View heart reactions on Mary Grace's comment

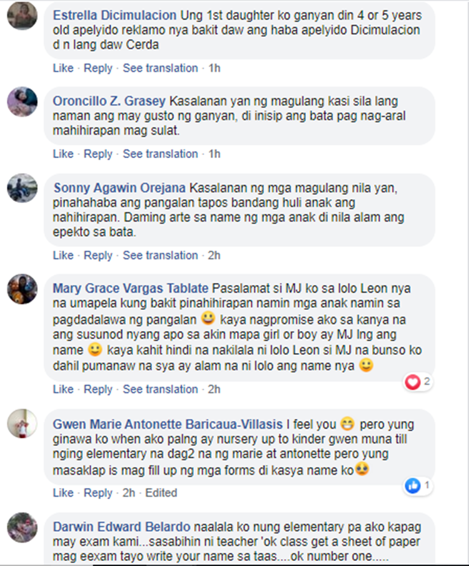pos(418,382)
